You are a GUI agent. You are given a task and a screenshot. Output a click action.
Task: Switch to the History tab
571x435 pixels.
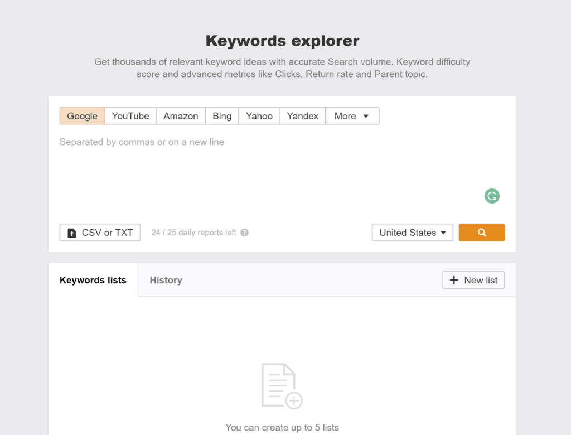(x=166, y=280)
